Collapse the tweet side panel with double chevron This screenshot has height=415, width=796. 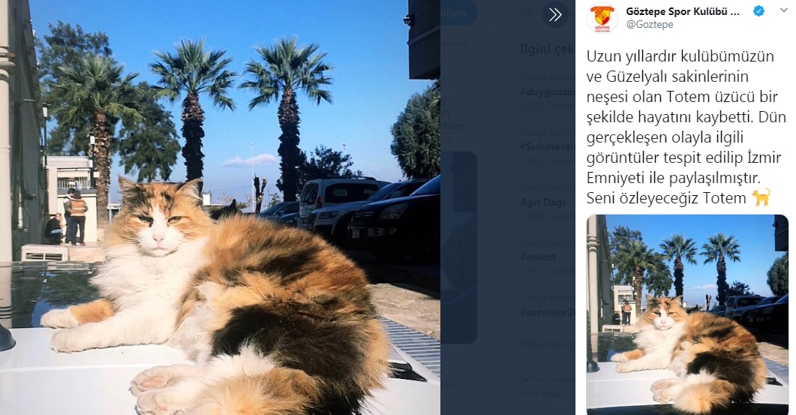tap(555, 15)
